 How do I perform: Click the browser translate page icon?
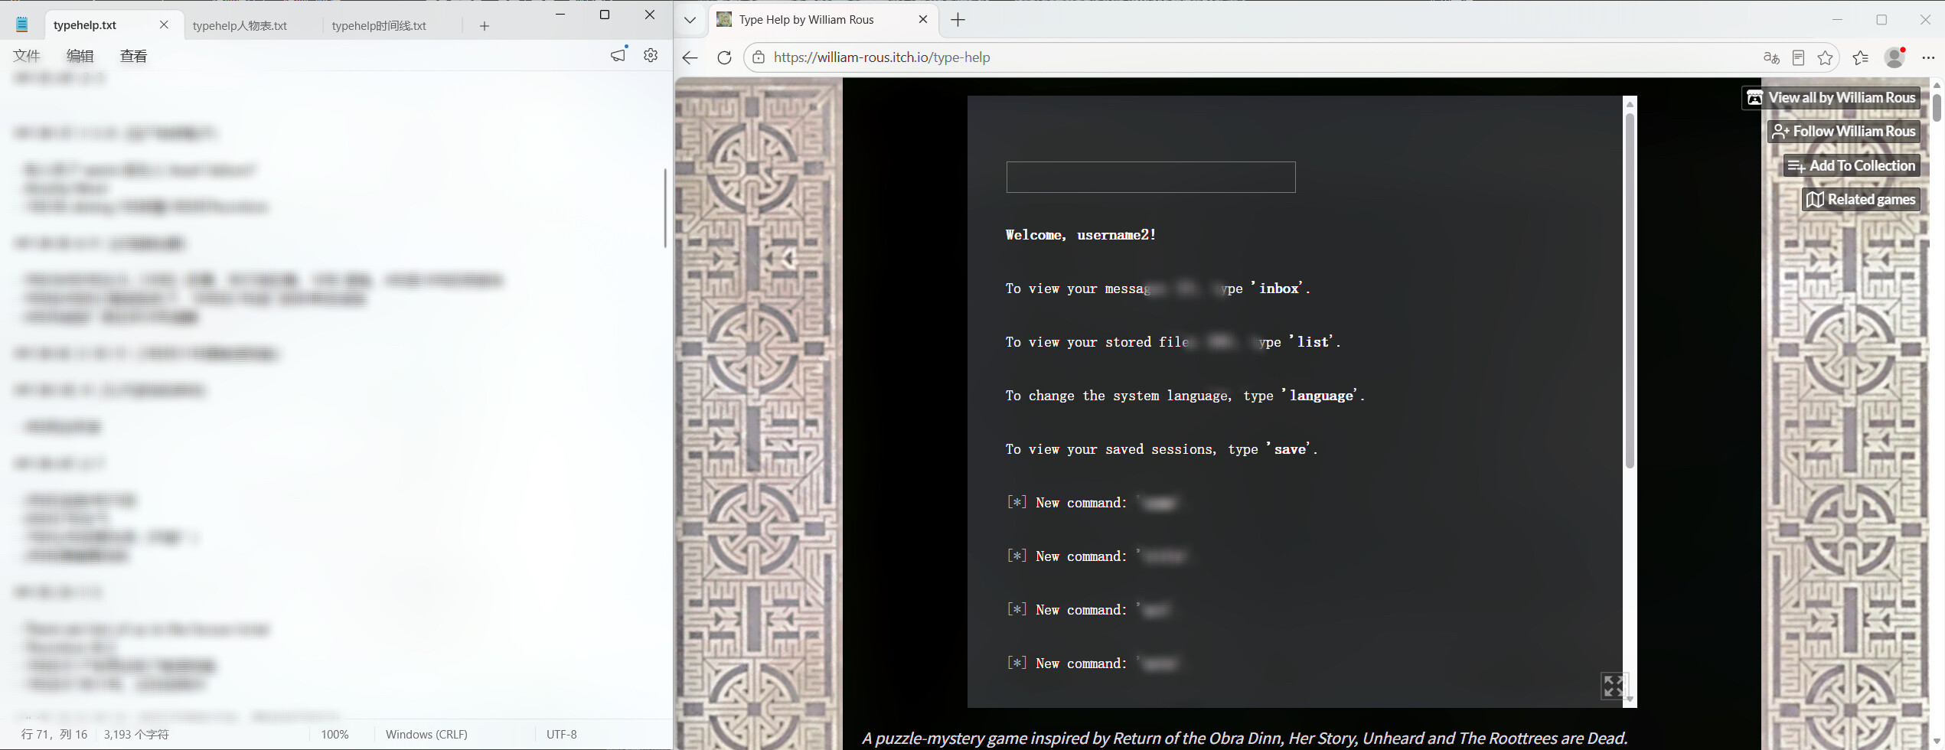1770,57
